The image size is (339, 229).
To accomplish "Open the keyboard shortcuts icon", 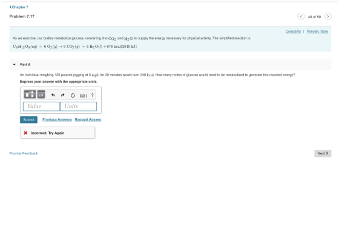I will pos(84,96).
